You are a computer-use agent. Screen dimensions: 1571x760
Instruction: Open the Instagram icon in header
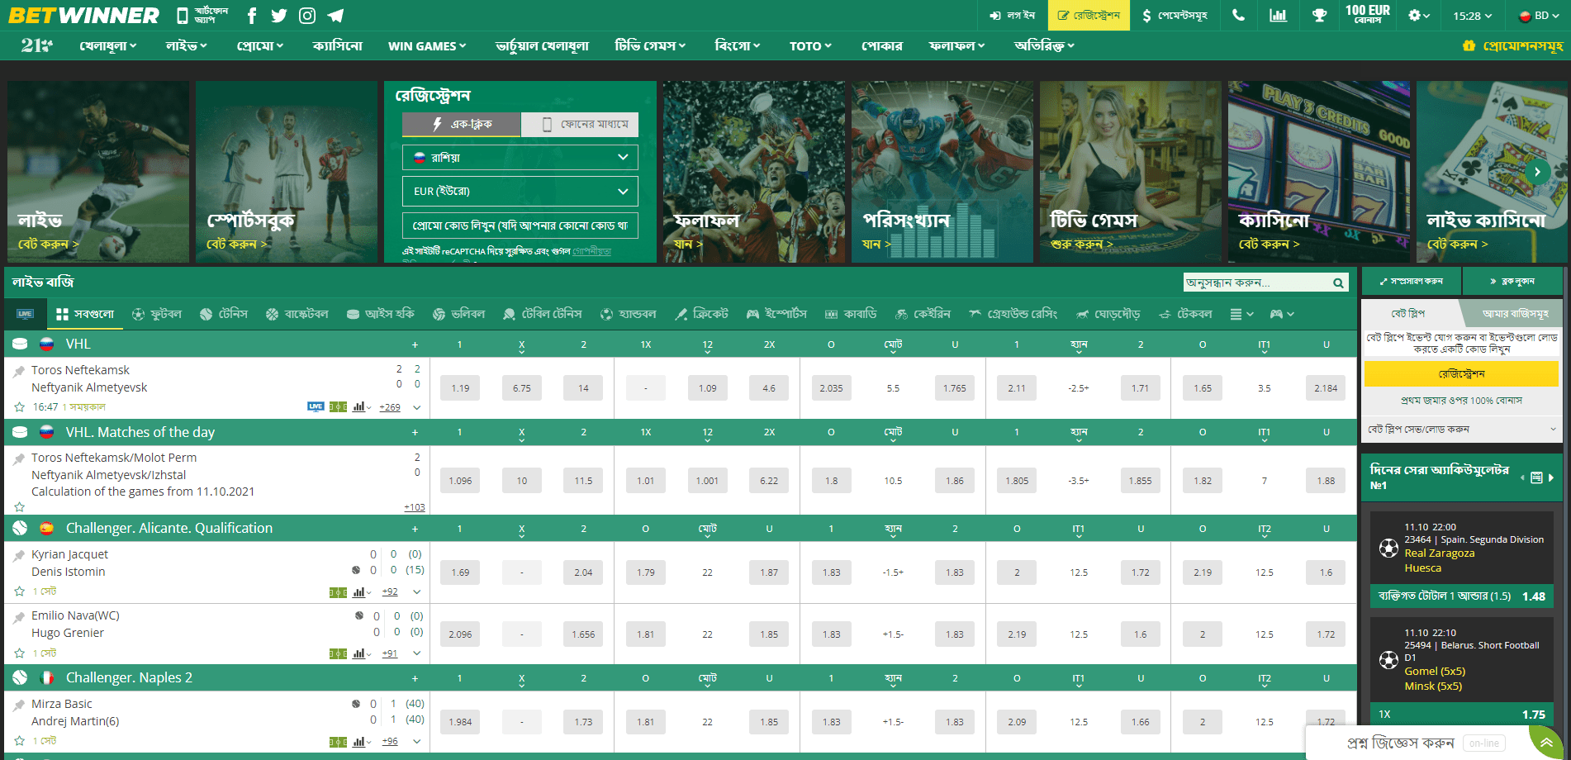[x=307, y=16]
